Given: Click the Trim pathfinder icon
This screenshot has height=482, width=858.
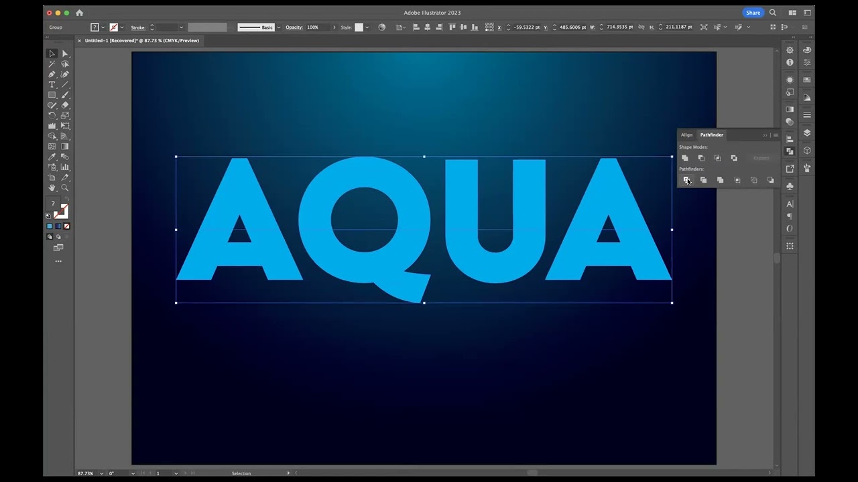Looking at the screenshot, I should click(703, 180).
